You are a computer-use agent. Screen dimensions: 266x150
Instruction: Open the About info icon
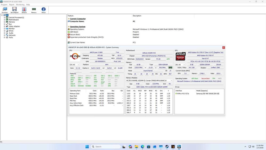[43, 9]
